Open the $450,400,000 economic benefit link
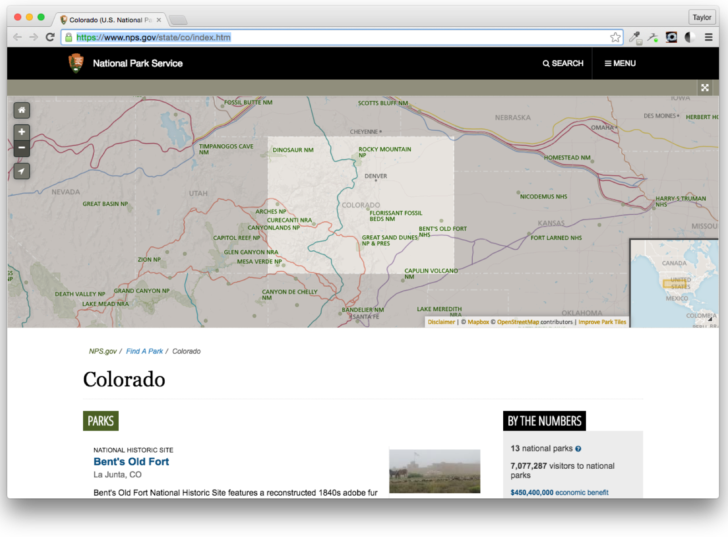This screenshot has width=728, height=537. 559,492
